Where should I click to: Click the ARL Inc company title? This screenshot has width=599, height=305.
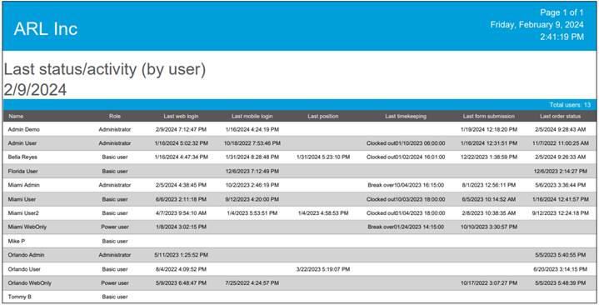pyautogui.click(x=46, y=29)
